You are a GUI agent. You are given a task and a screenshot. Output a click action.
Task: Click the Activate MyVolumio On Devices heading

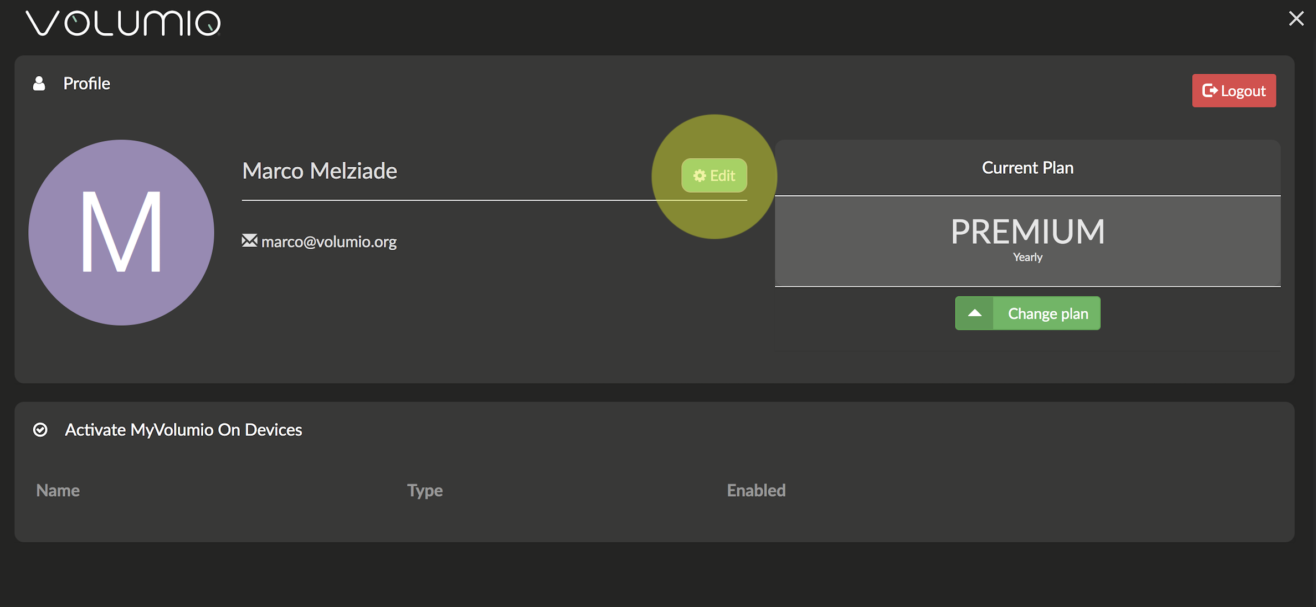tap(183, 430)
